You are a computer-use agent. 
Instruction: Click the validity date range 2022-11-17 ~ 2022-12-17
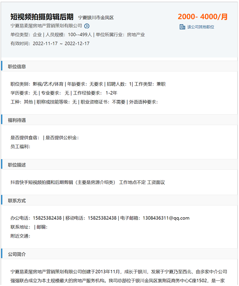(61, 44)
